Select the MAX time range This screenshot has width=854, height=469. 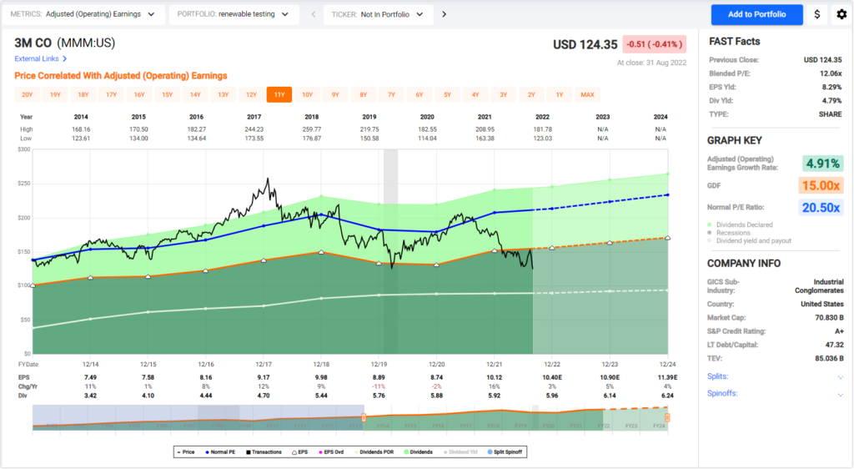[588, 95]
